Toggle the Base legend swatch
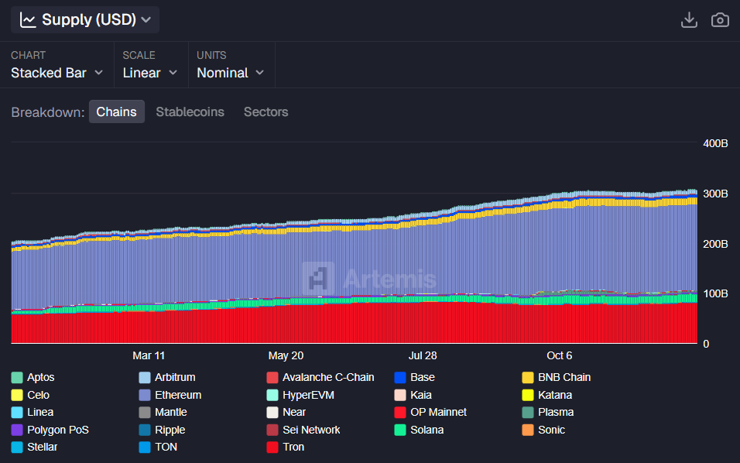The image size is (740, 463). pyautogui.click(x=400, y=378)
